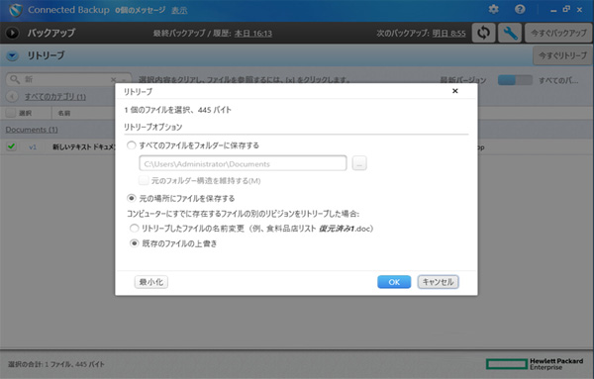Click the キャンセル button

click(438, 282)
